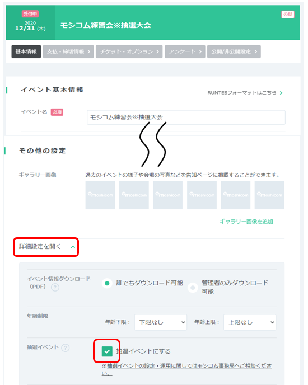The width and height of the screenshot is (308, 385).
Task: Click the header title モシコム練習会※抽選大会
Action: coord(106,25)
